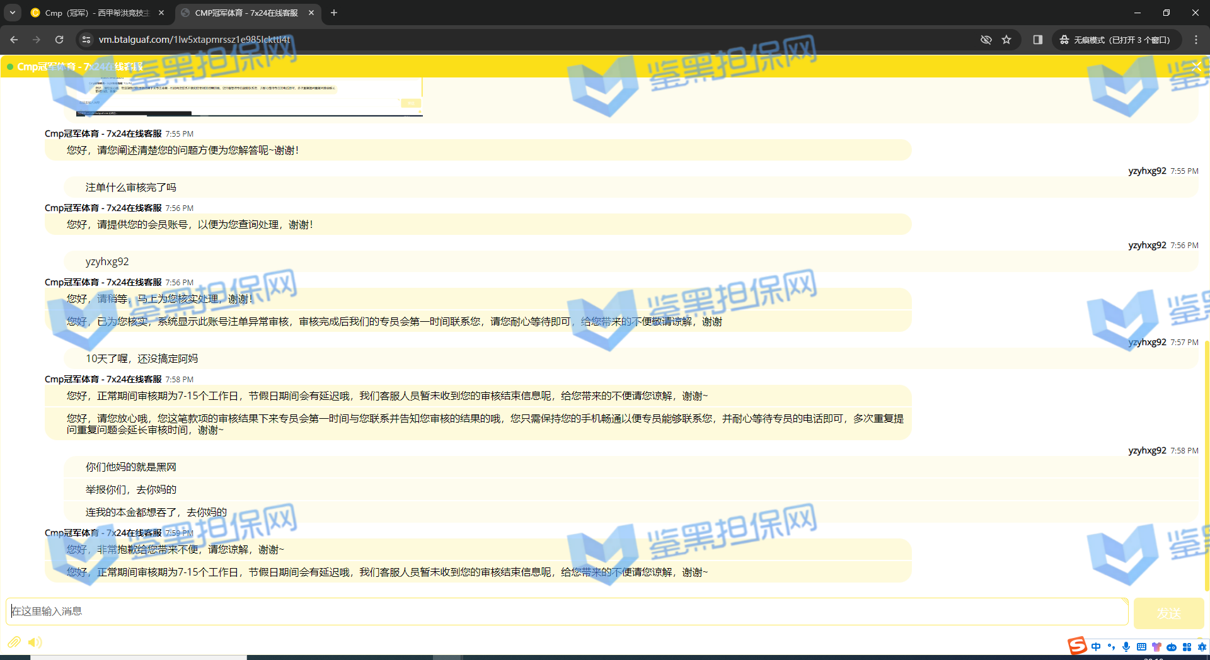Close the chat window with white X
Image resolution: width=1210 pixels, height=660 pixels.
coord(1196,66)
